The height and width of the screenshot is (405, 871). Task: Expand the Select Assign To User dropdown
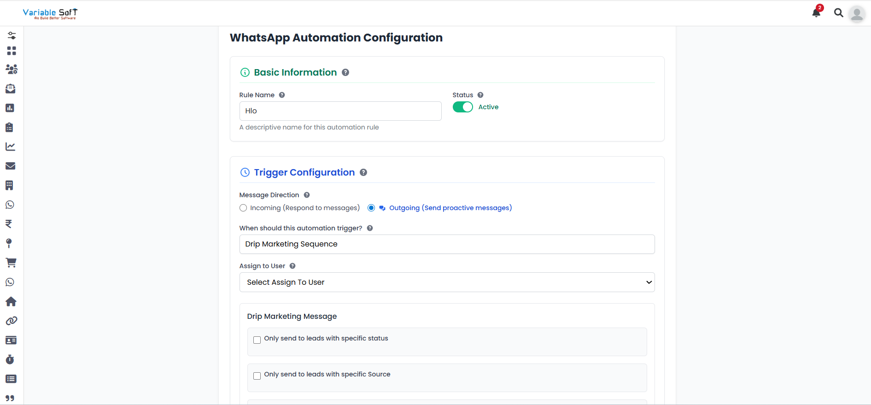[x=447, y=282]
